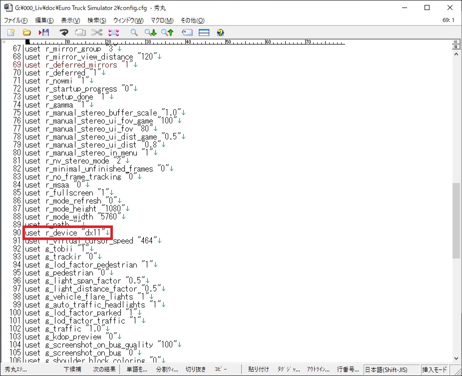This screenshot has width=462, height=376.
Task: Click the line uset r_mode_height "1080"
Action: tap(77, 208)
